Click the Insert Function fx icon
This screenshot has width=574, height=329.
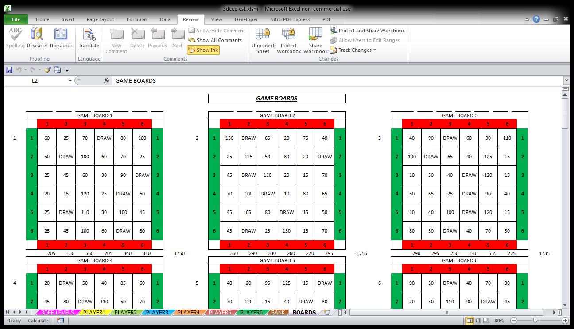tap(106, 80)
